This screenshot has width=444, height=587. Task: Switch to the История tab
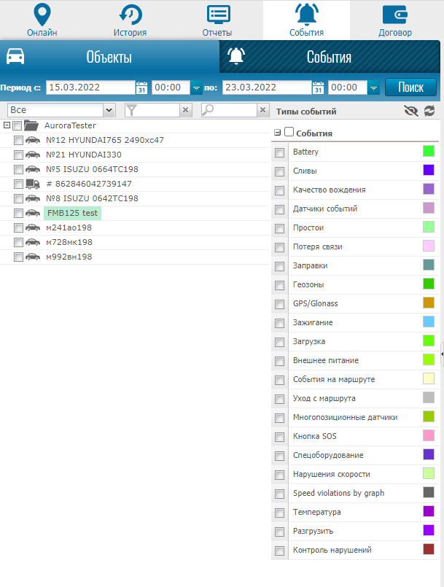pyautogui.click(x=130, y=20)
